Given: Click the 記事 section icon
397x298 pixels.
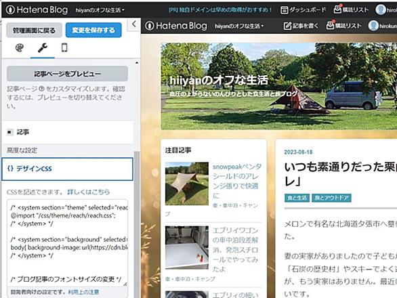Looking at the screenshot, I should (x=10, y=132).
